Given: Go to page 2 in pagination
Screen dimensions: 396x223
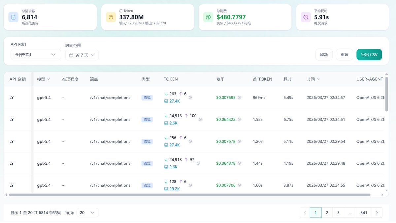Looking at the screenshot, I should (x=327, y=213).
